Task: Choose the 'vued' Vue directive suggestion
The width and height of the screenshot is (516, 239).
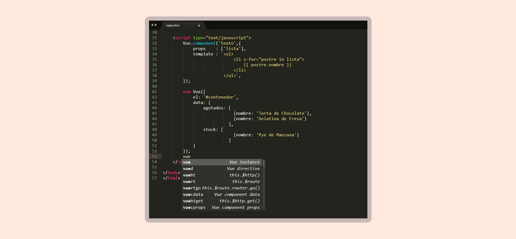Action: (222, 169)
